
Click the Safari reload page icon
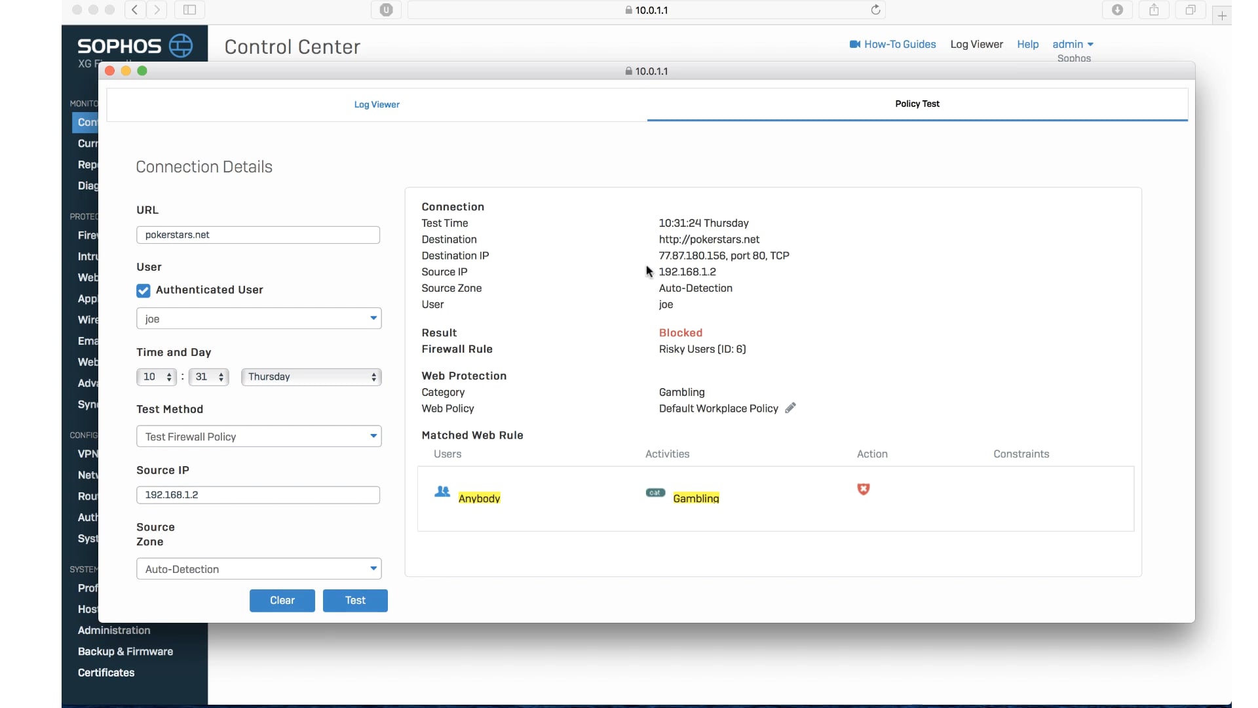click(x=875, y=10)
